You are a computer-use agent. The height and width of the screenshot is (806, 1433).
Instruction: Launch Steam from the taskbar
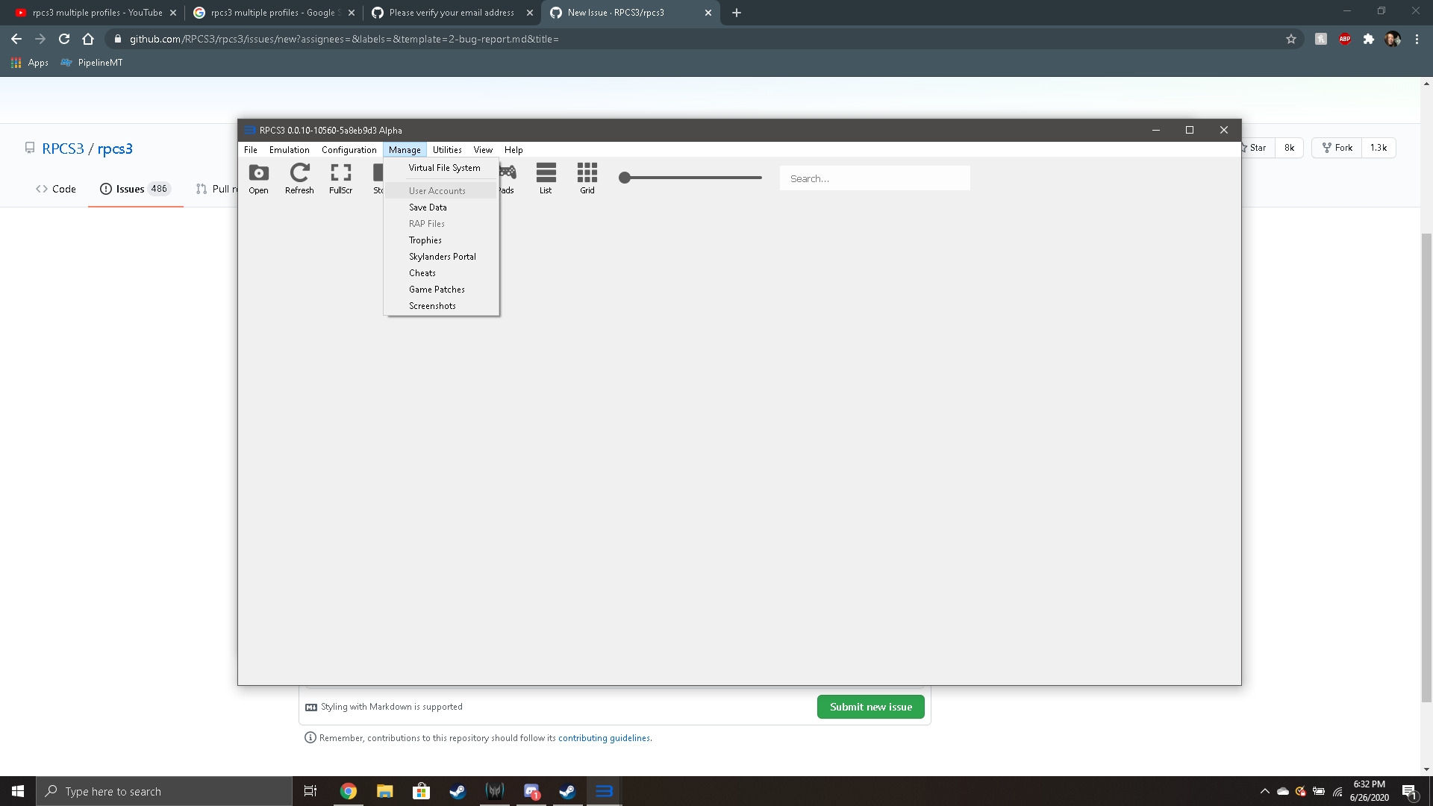coord(458,791)
